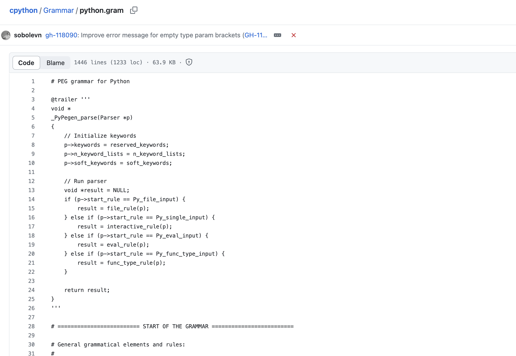Click the python.gram file name heading
The height and width of the screenshot is (356, 516).
[101, 10]
